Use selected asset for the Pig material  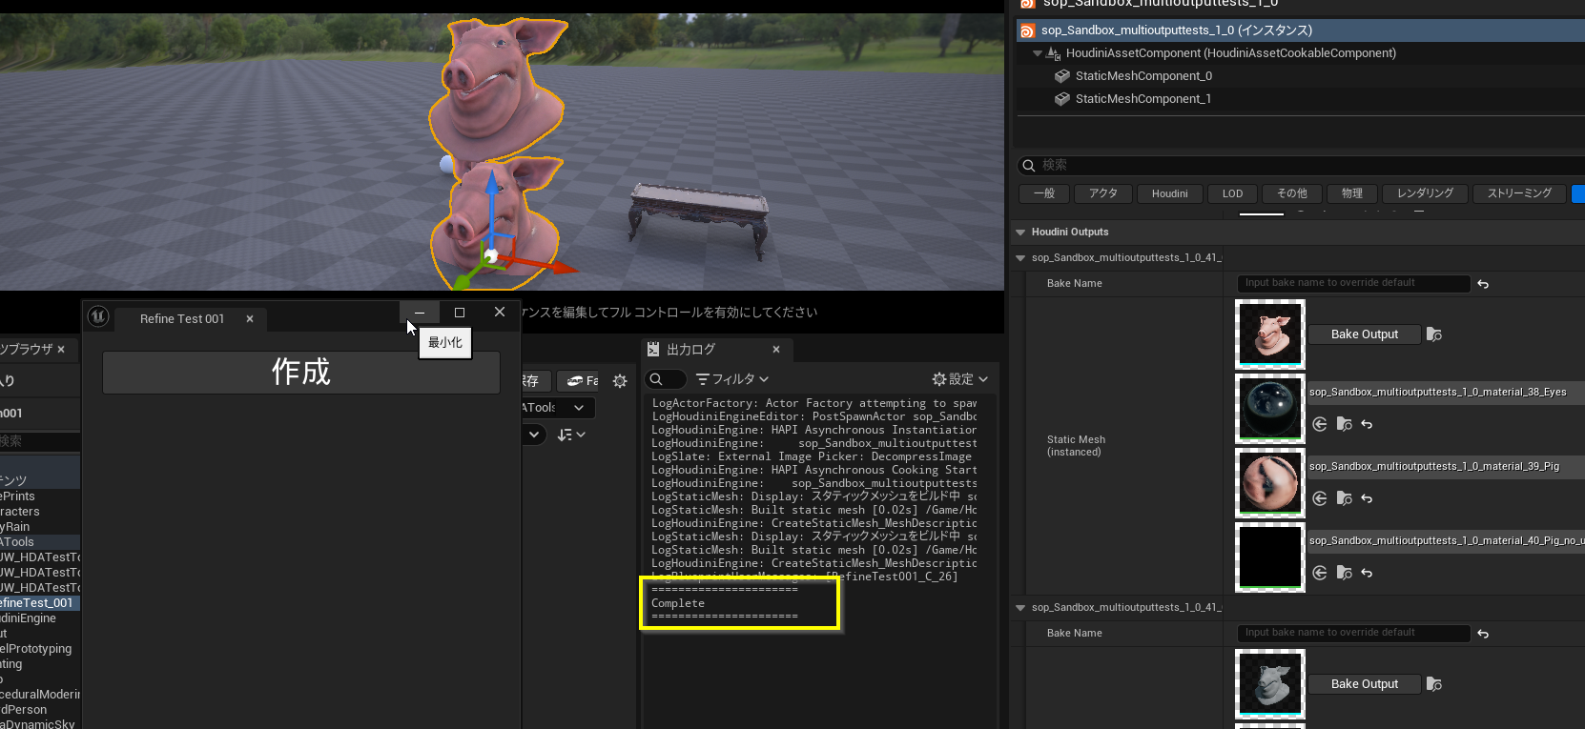[1320, 498]
